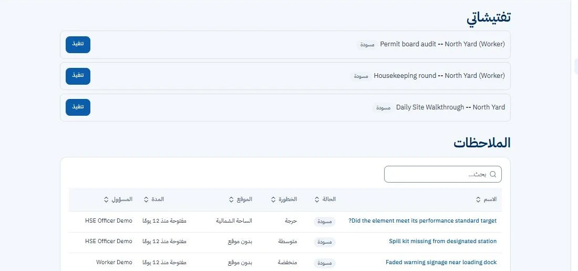Viewport: 578px width, 271px height.
Task: Click حرجة severity cell
Action: pos(291,221)
